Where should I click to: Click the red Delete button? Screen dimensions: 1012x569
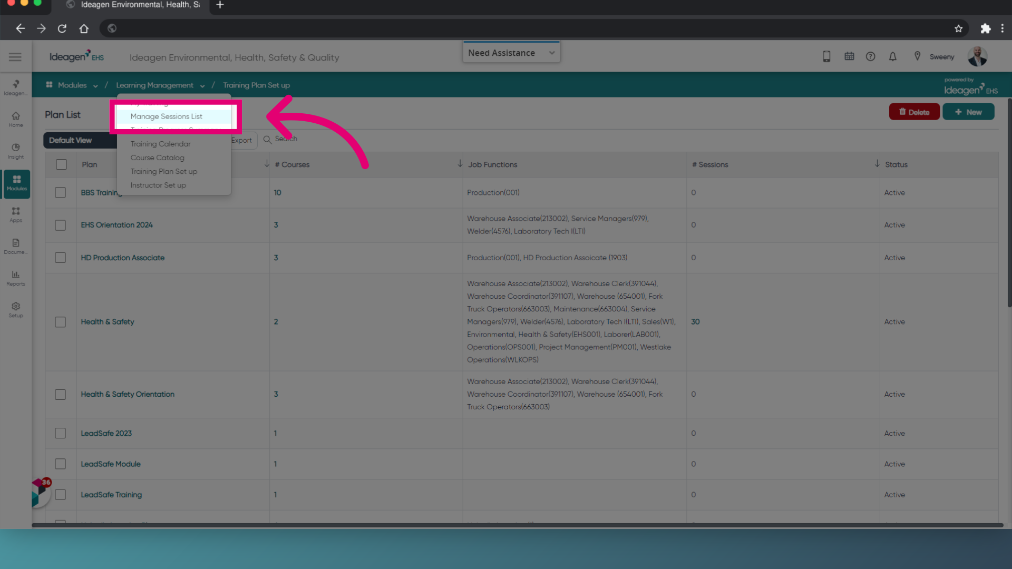pyautogui.click(x=914, y=112)
